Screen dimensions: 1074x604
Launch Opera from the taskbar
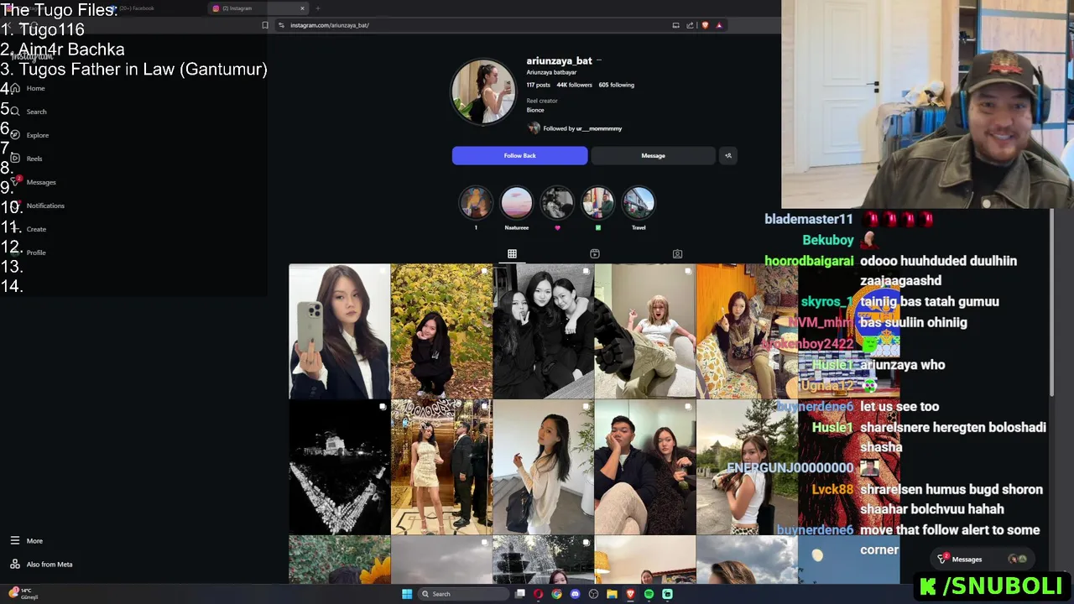coord(539,594)
